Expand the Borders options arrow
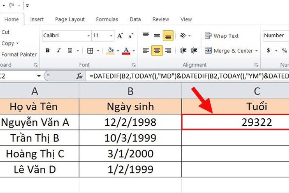The width and height of the screenshot is (289, 193). pos(98,51)
